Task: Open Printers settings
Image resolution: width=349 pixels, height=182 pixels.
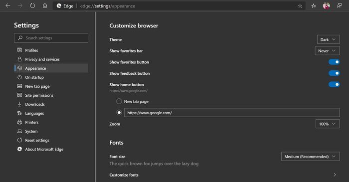Action: point(51,122)
